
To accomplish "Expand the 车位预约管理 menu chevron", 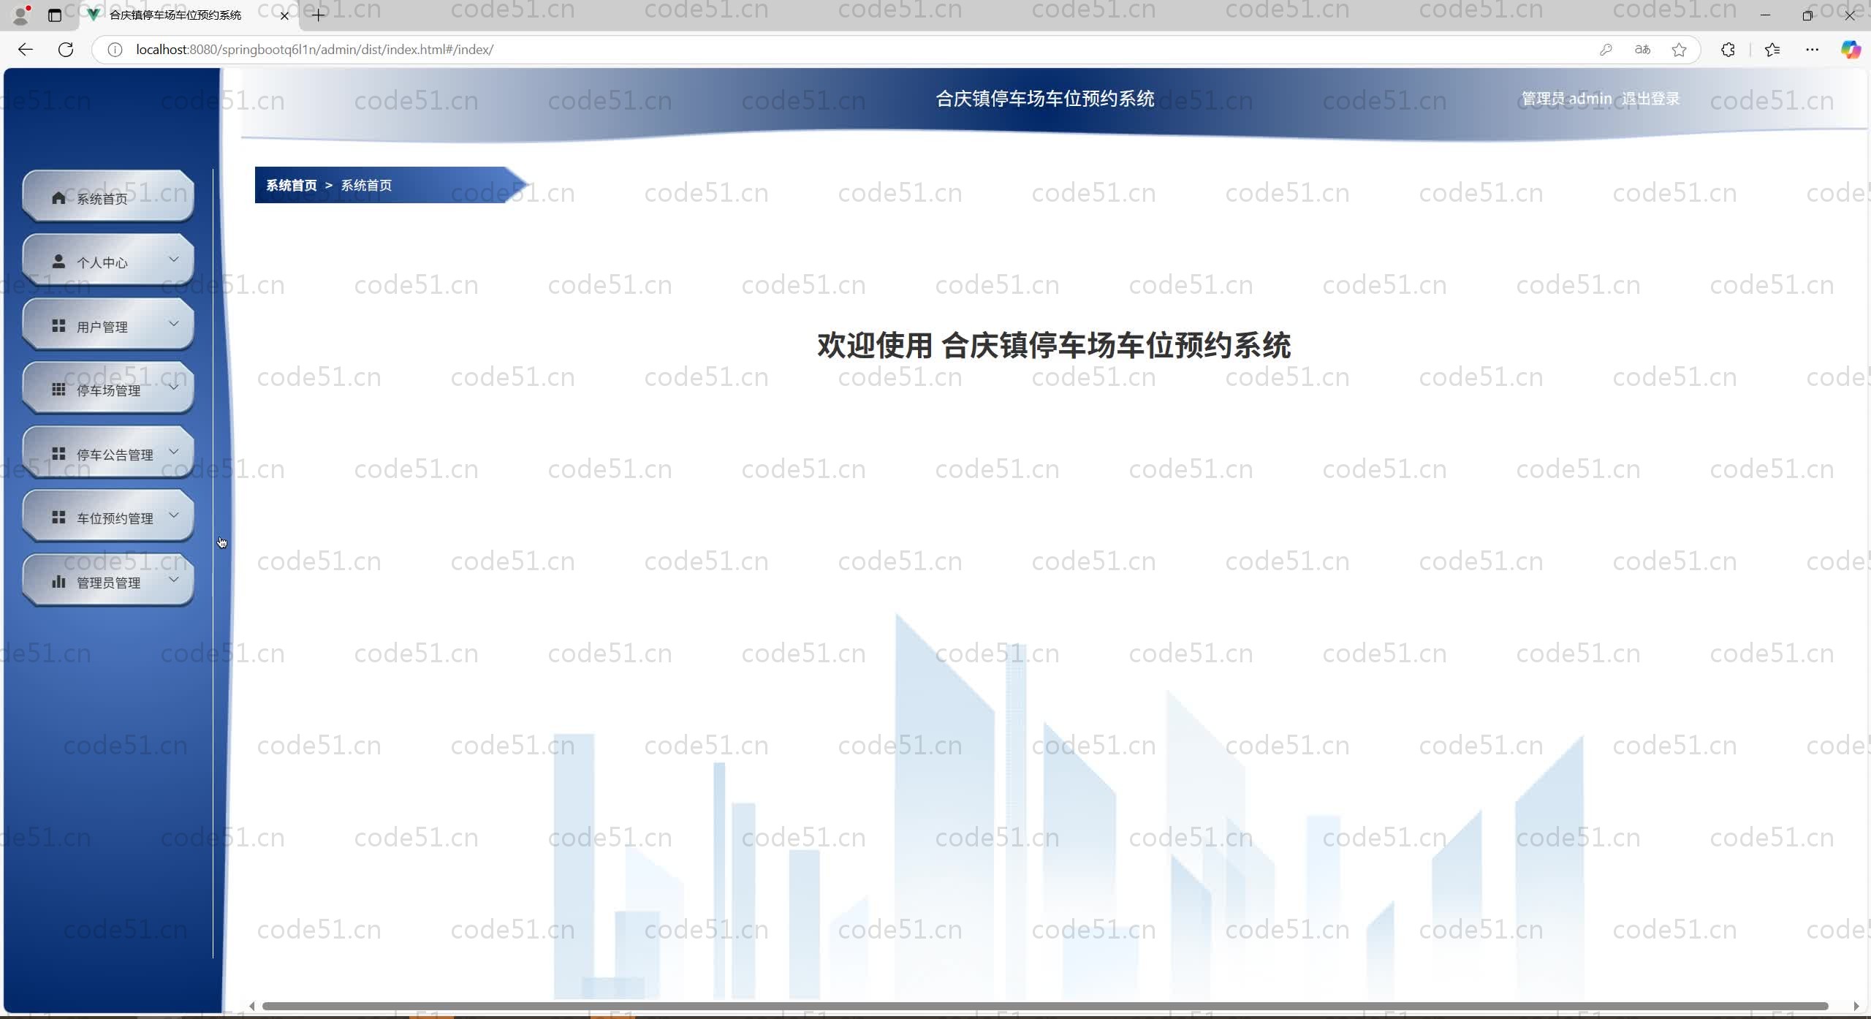I will click(173, 515).
